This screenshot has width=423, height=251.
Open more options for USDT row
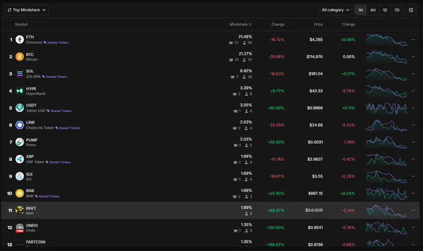(413, 108)
